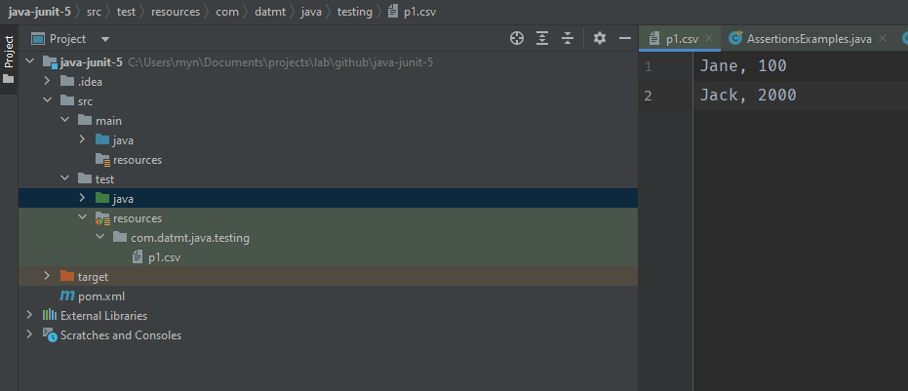Screen dimensions: 908x391
Task: Close the AssertionsExamples.java tab
Action: click(x=883, y=39)
